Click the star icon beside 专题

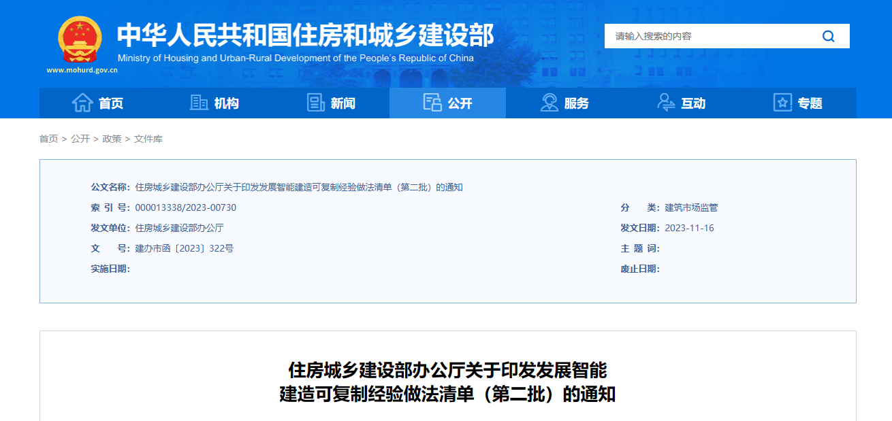click(x=783, y=103)
